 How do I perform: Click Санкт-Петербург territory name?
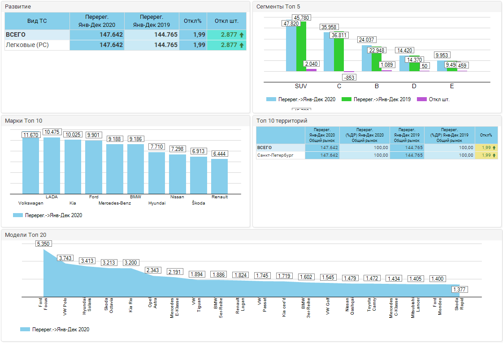274,155
